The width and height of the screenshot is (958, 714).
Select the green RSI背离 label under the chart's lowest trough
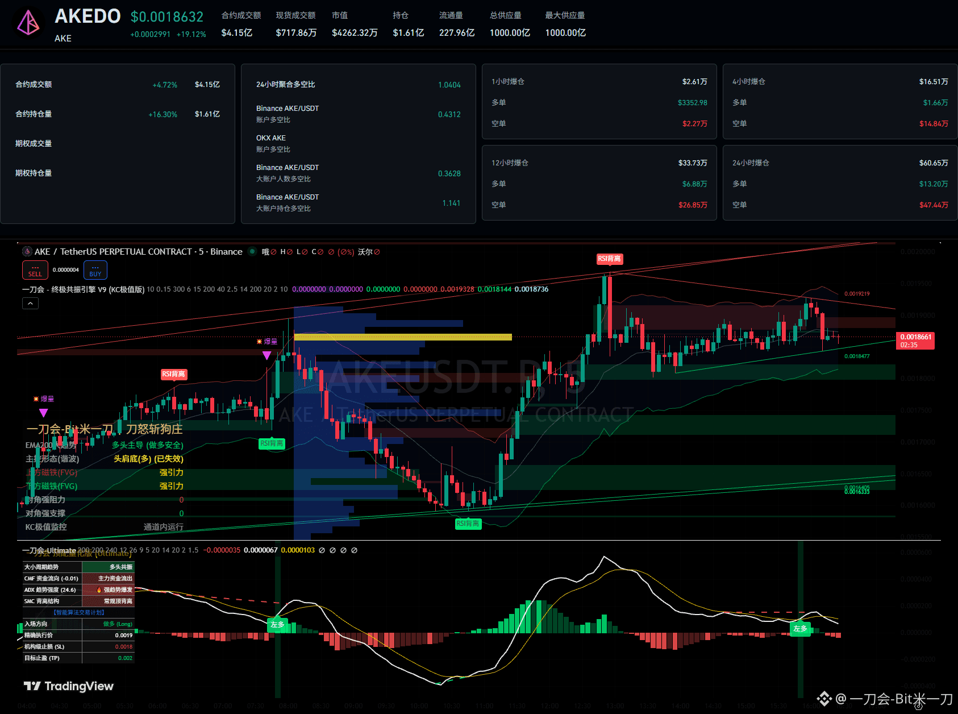point(468,524)
